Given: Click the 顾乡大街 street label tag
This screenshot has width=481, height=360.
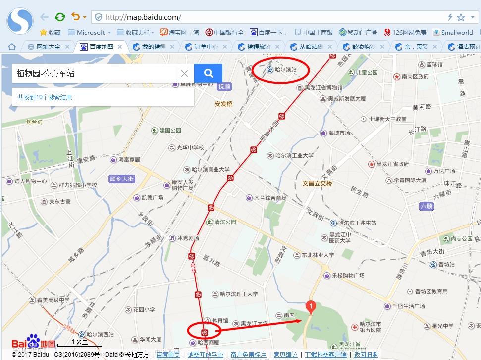Looking at the screenshot, I should click(122, 179).
